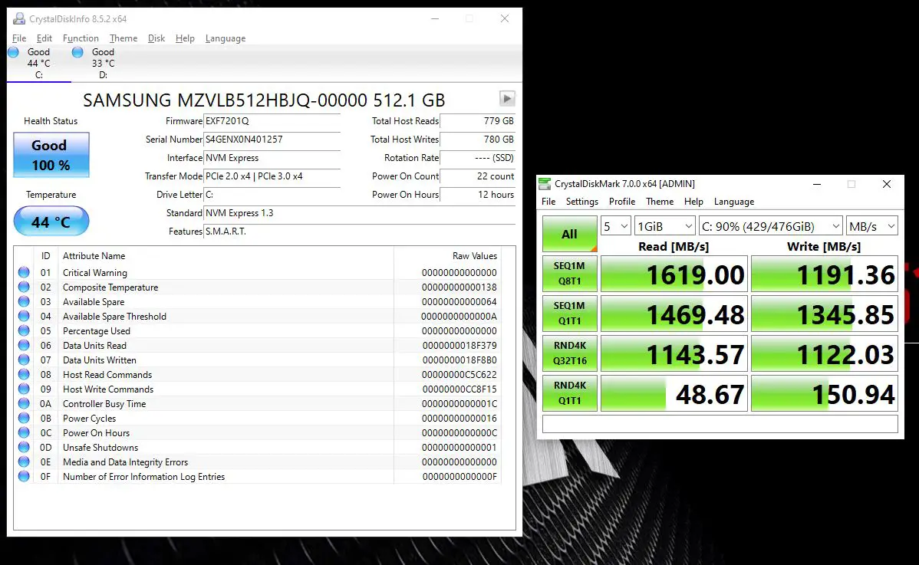
Task: Open the MB/s unit dropdown
Action: (872, 226)
